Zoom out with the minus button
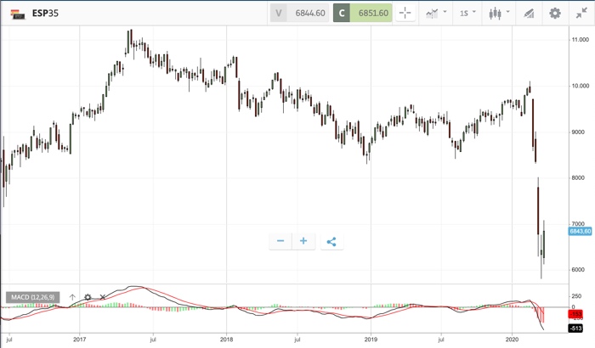The image size is (595, 348). click(280, 241)
